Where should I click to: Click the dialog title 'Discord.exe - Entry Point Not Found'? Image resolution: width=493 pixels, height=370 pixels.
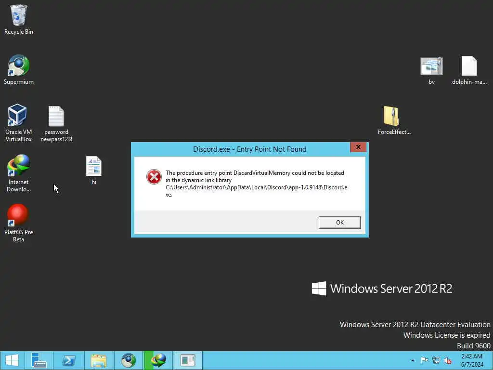click(x=250, y=149)
